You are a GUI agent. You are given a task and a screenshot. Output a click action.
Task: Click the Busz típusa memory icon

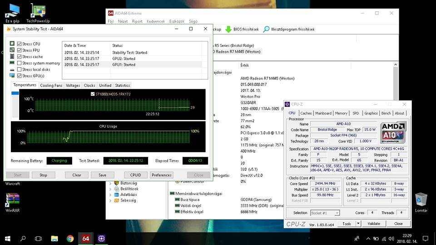click(x=177, y=200)
